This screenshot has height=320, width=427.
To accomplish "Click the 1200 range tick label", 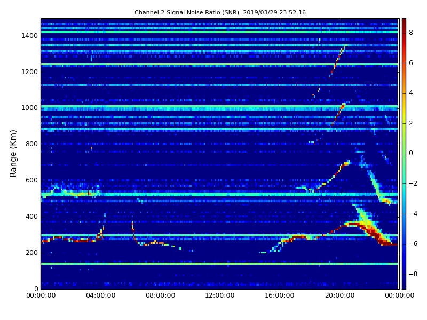I will click(x=29, y=72).
